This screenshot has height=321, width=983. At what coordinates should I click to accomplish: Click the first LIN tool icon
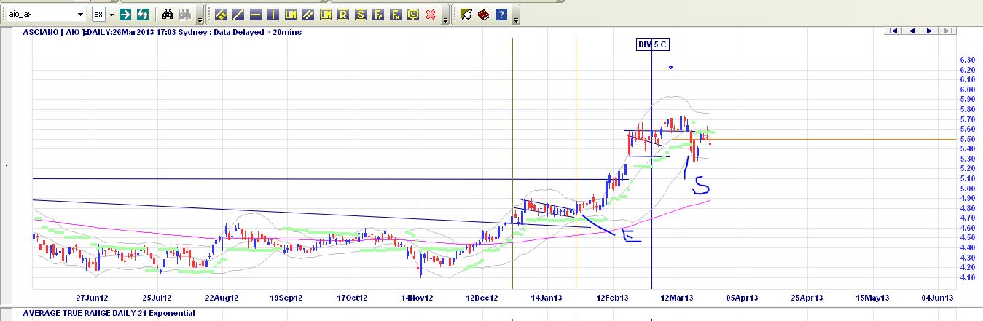click(x=291, y=14)
